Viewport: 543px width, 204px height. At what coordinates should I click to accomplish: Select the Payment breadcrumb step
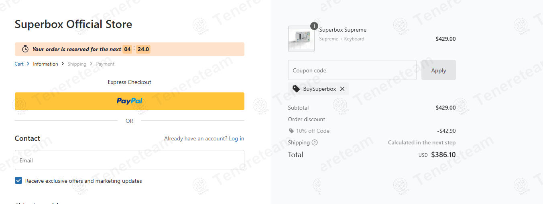(x=105, y=64)
